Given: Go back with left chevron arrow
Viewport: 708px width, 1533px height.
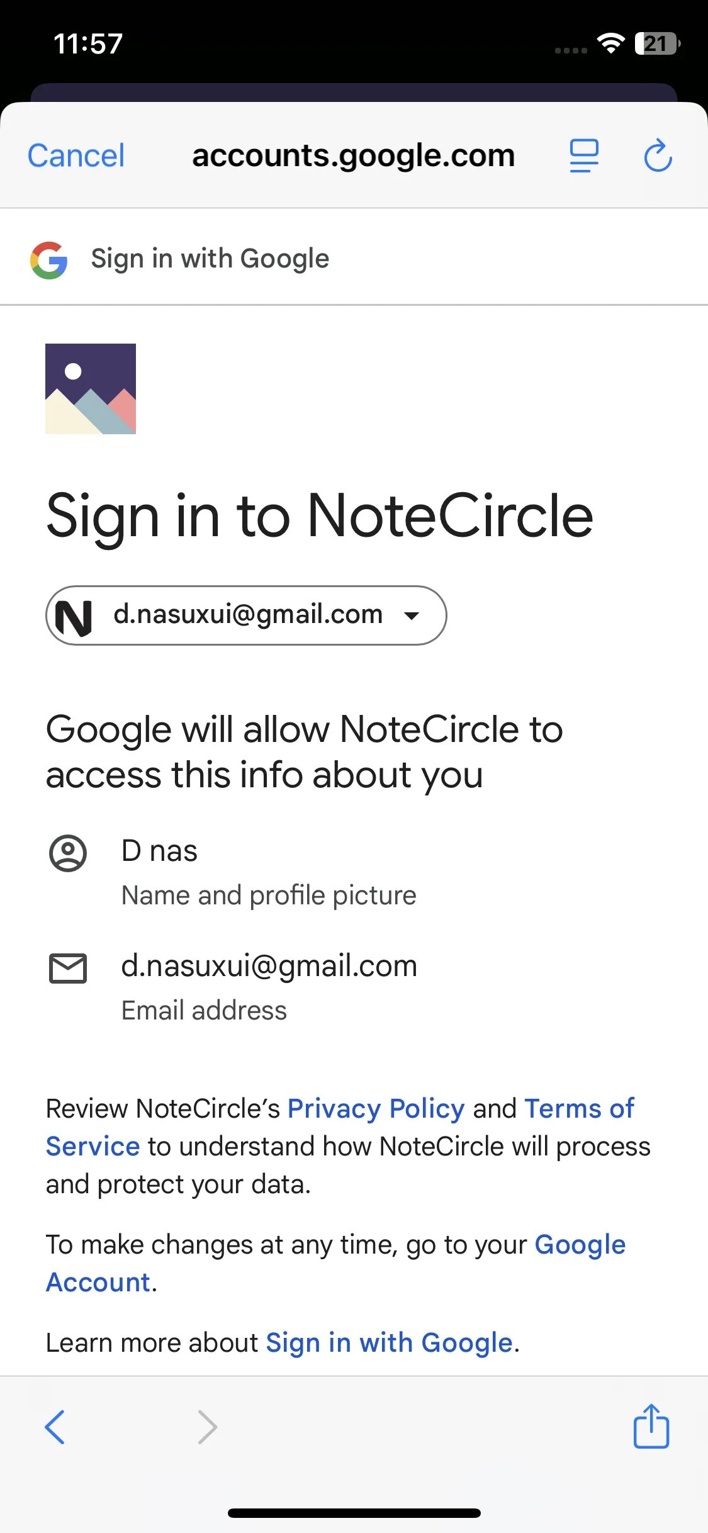Looking at the screenshot, I should pos(55,1427).
